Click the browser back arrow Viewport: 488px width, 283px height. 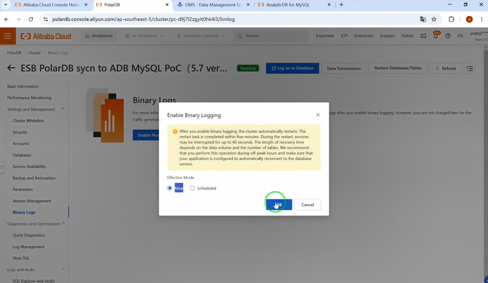click(7, 19)
